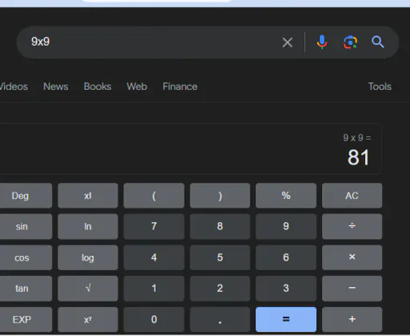Click the '9 x 9 =' history expression
The image size is (410, 336).
tap(357, 138)
